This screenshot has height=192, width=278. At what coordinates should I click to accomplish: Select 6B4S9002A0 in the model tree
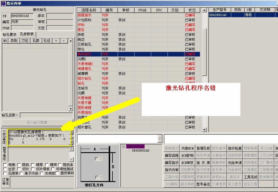[141, 150]
